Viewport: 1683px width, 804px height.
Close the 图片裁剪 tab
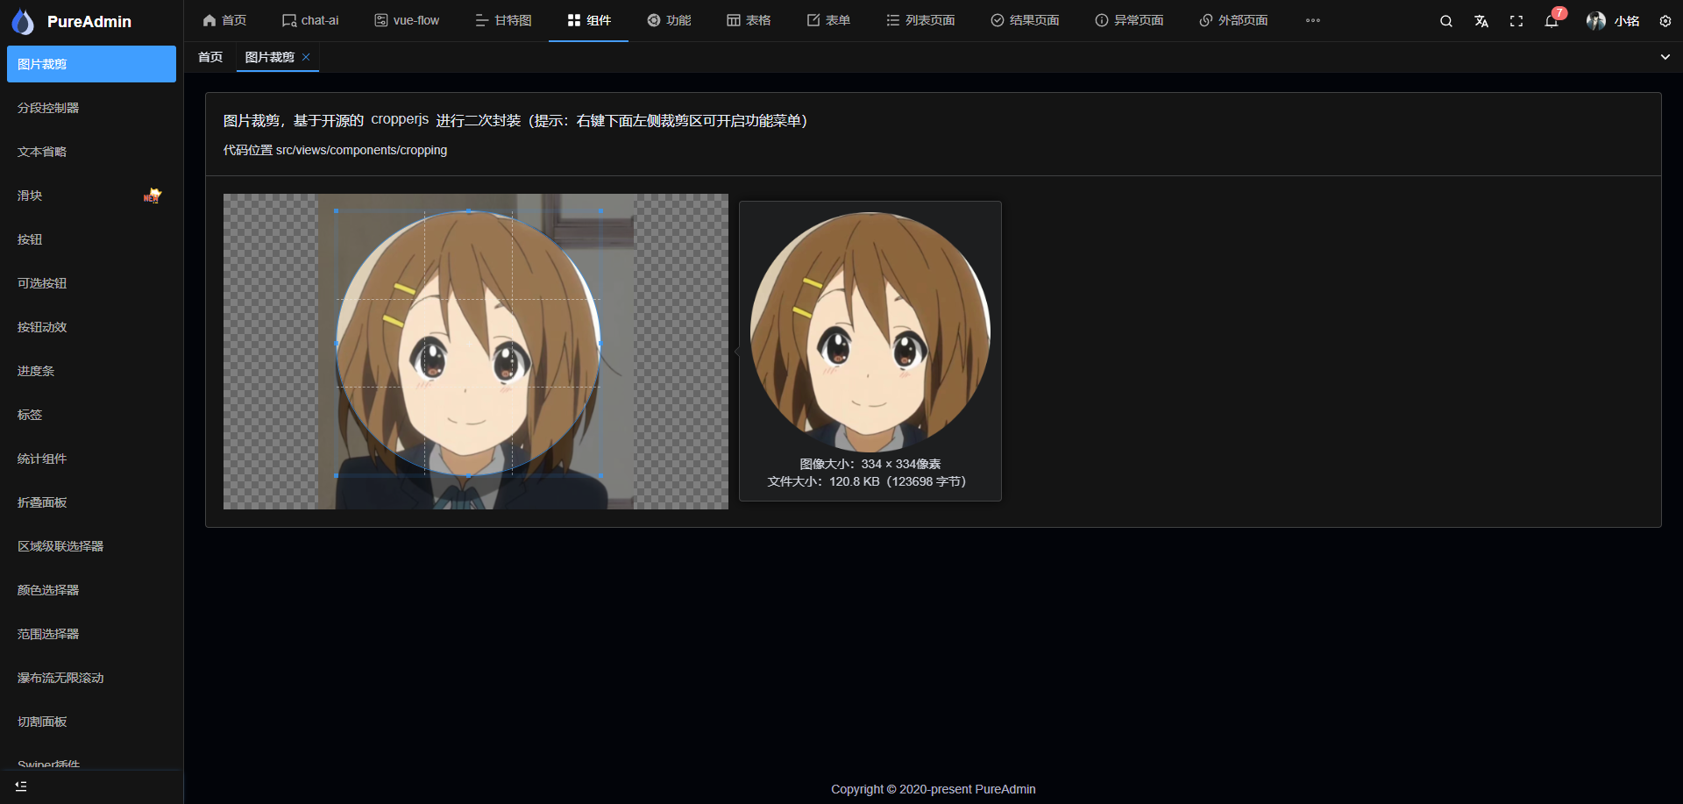pyautogui.click(x=306, y=57)
